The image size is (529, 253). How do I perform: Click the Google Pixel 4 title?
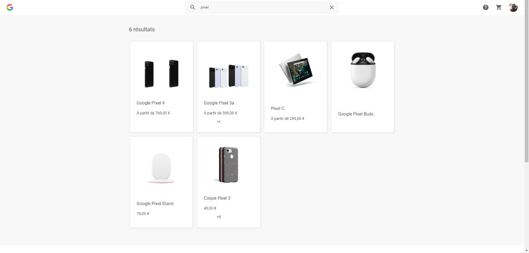coord(150,103)
